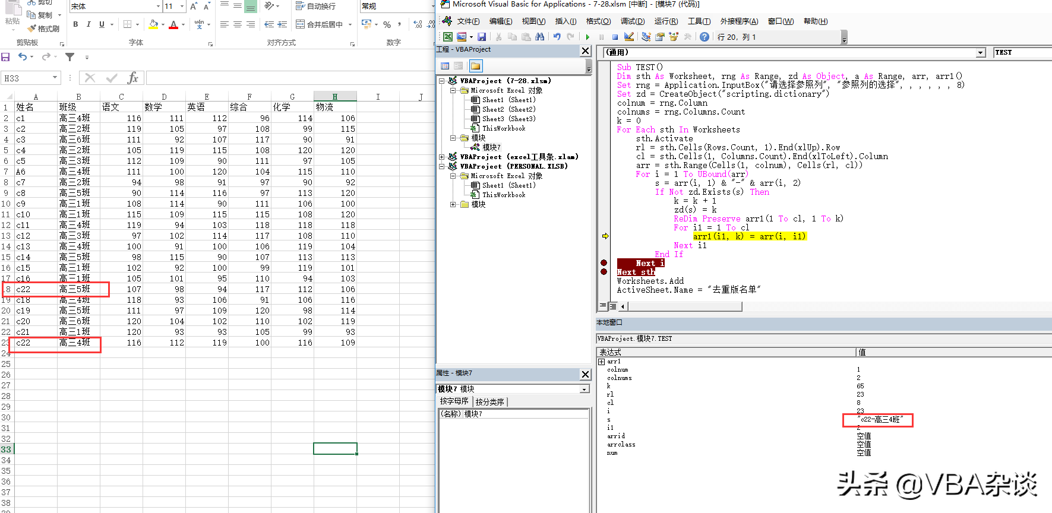The height and width of the screenshot is (513, 1052).
Task: Toggle breakpoint dot beside Next i line
Action: pos(604,263)
